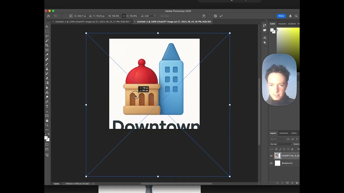The image size is (344, 193).
Task: Commit the transform with the checkmark
Action: tap(221, 16)
